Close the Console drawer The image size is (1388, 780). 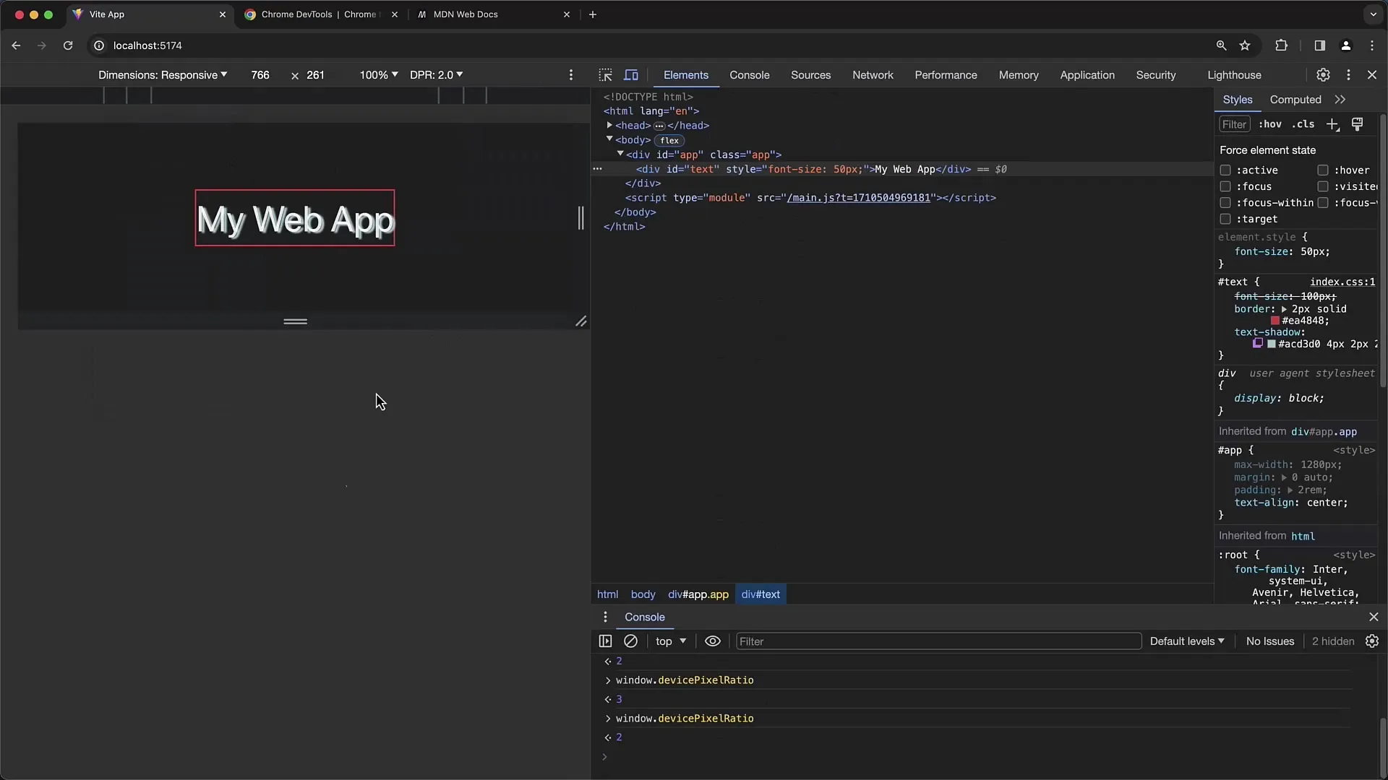coord(1374,617)
